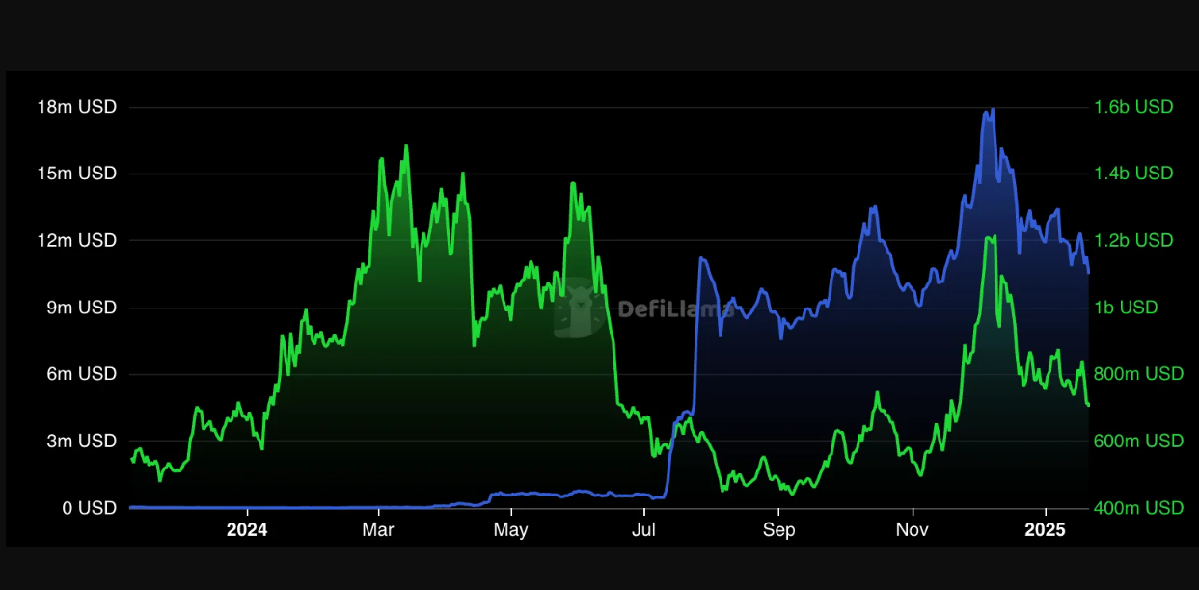Click the 1b USD right-axis label
Screen dimensions: 1199x590
[x=1126, y=308]
